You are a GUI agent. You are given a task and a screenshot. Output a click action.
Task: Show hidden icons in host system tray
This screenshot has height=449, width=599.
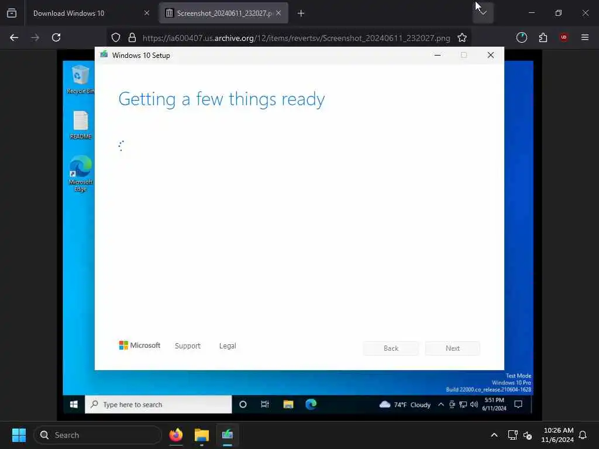tap(494, 435)
